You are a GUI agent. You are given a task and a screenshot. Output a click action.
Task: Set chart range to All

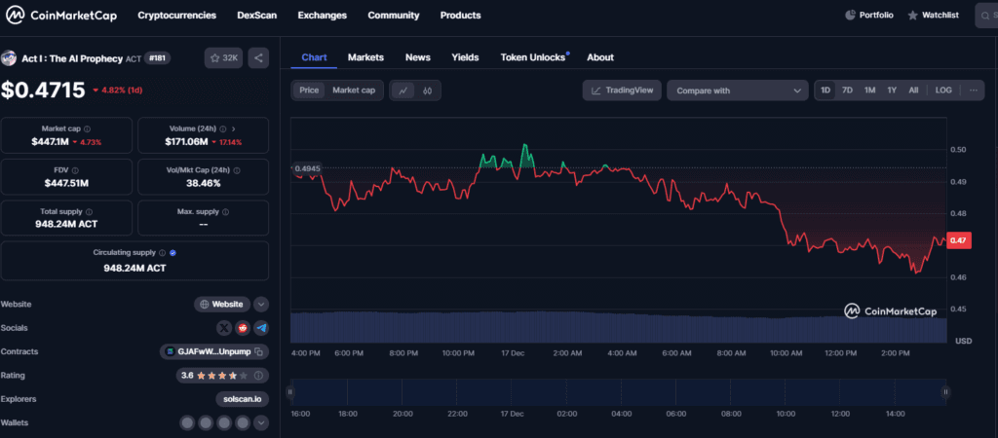click(913, 91)
